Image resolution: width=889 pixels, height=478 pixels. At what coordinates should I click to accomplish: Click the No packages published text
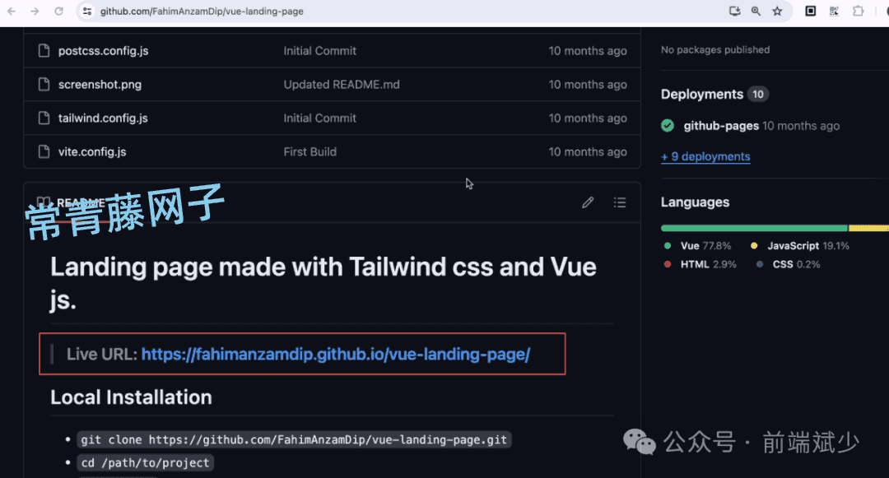(715, 50)
